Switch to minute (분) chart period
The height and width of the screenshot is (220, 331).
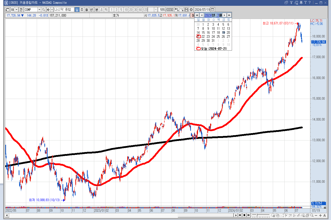[96, 10]
